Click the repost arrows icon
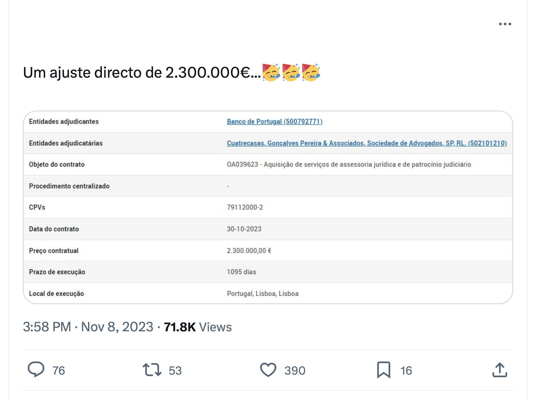536x400 pixels. pyautogui.click(x=152, y=370)
